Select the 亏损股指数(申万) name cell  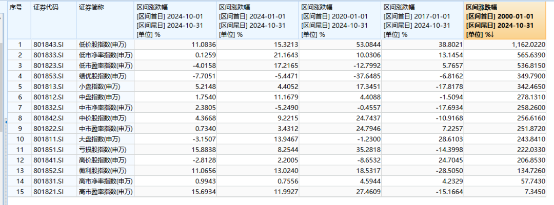102,149
